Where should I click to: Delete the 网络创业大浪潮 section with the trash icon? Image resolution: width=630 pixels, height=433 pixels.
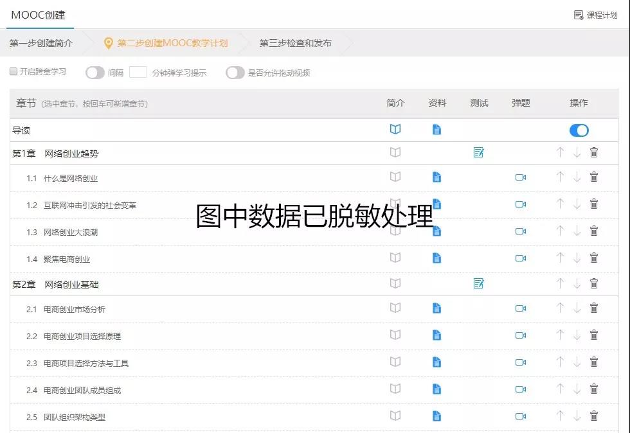tap(594, 231)
